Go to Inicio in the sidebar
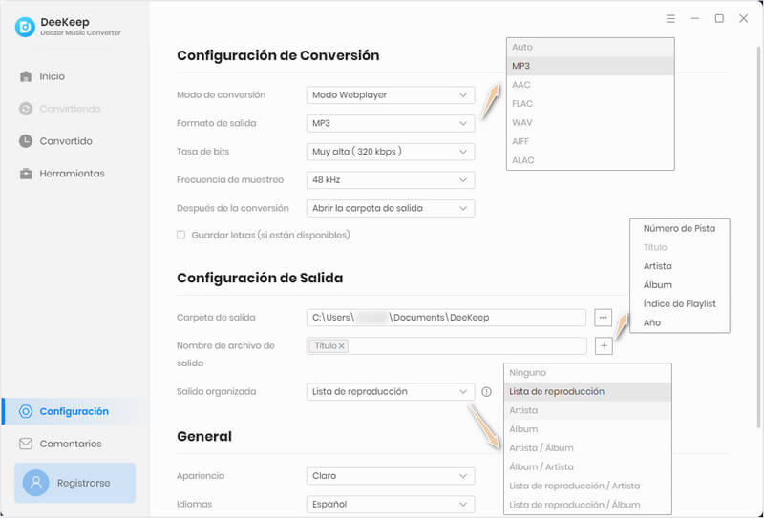Image resolution: width=764 pixels, height=518 pixels. (x=52, y=76)
